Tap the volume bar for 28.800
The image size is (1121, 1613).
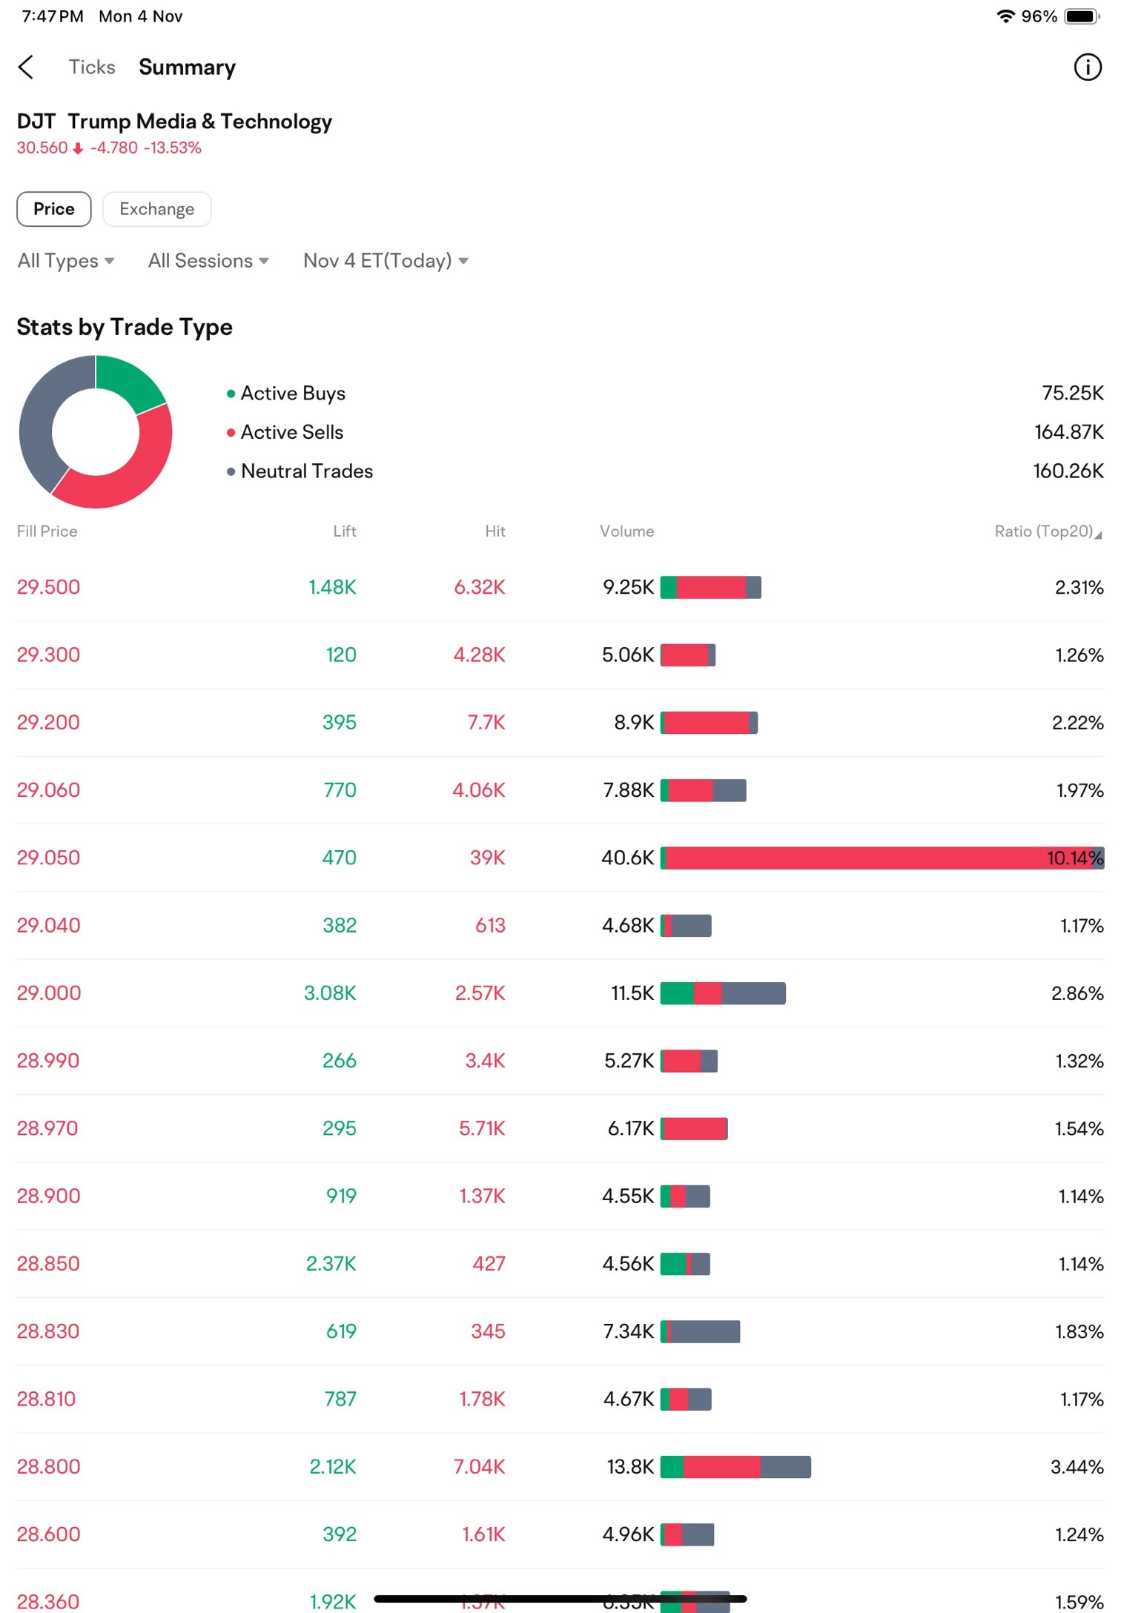point(735,1467)
